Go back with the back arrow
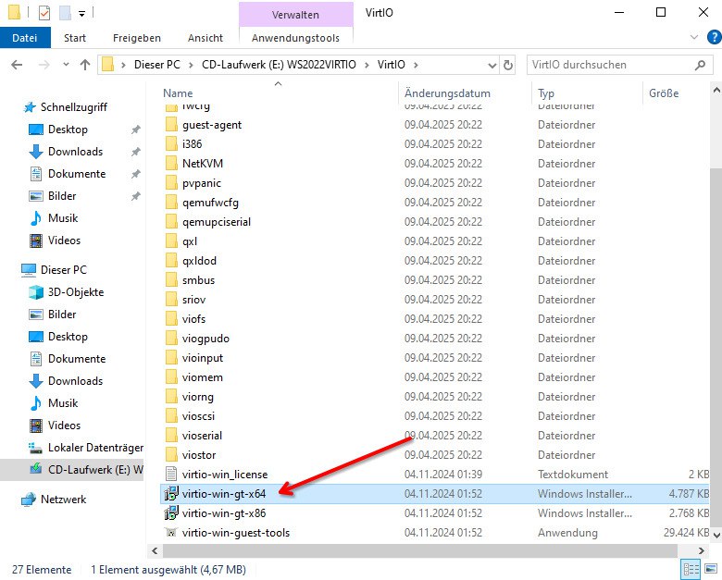 tap(17, 65)
